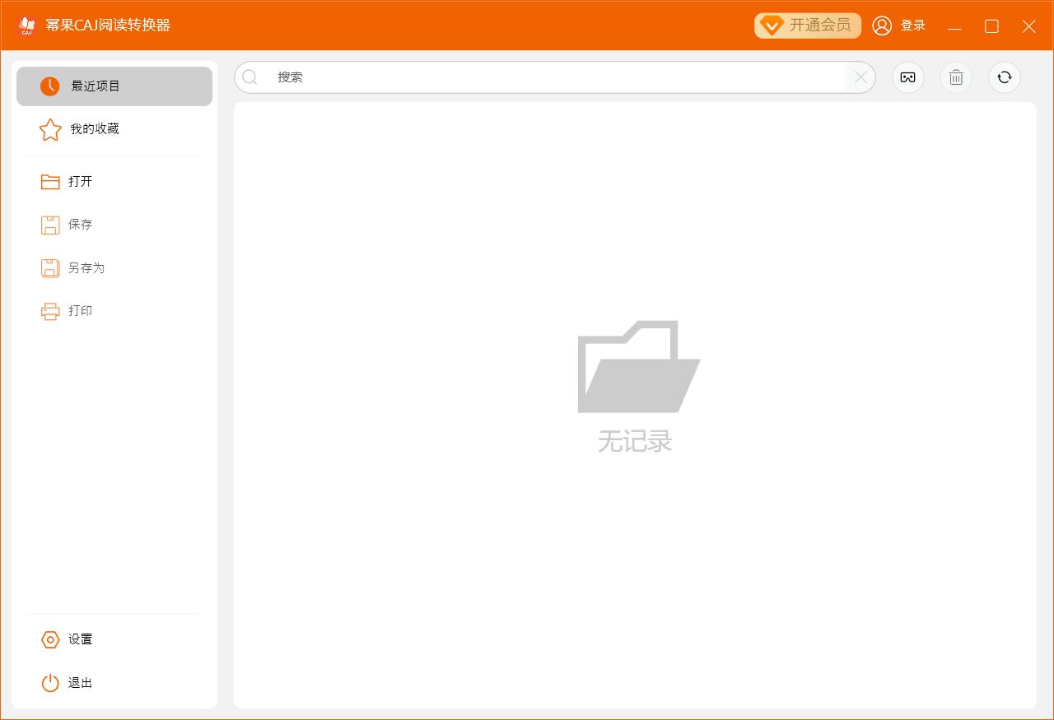The image size is (1054, 720).
Task: Click the 登录 login link
Action: 914,26
